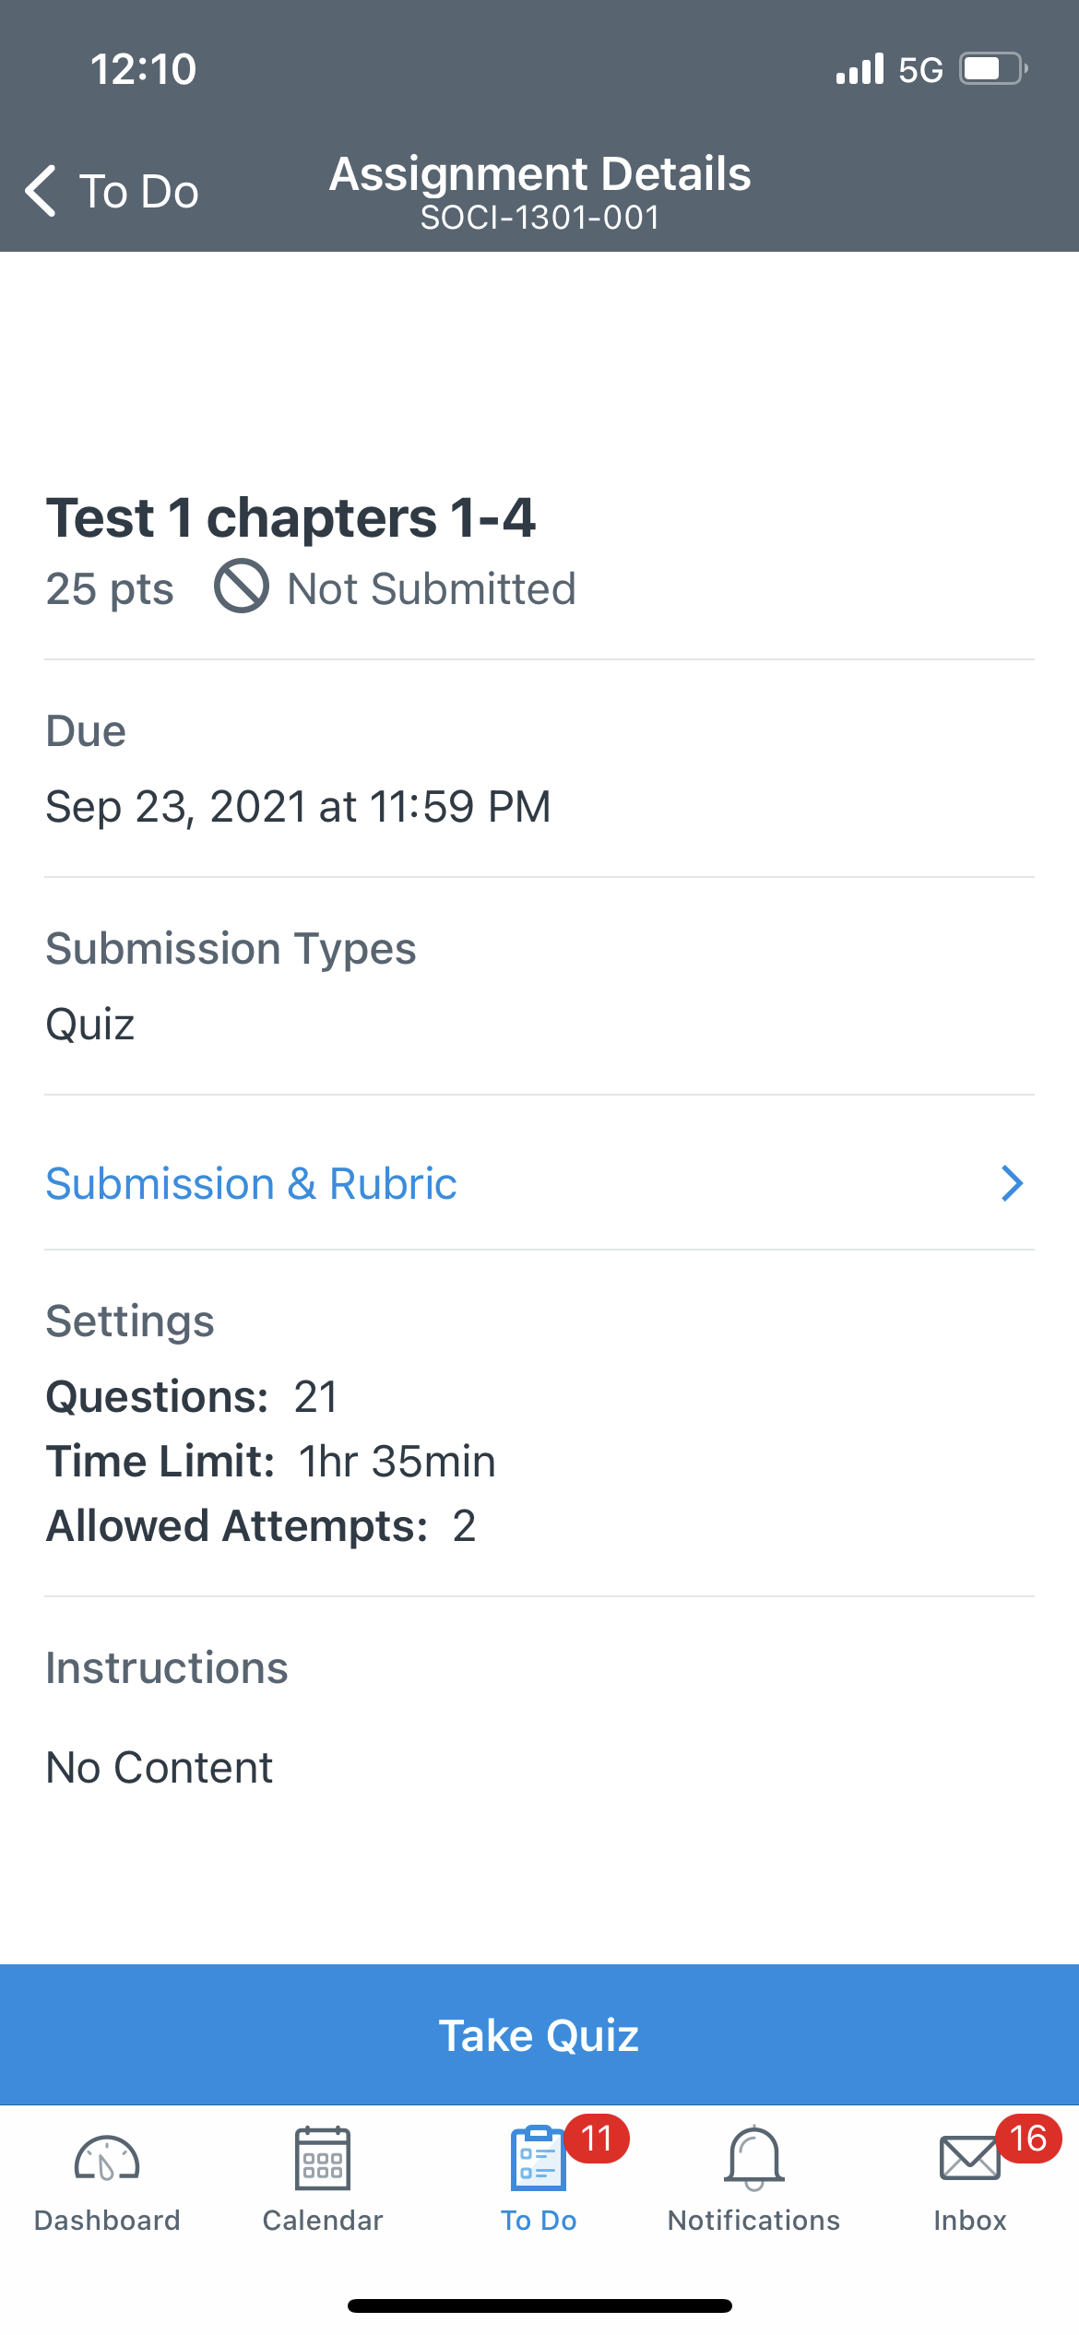Viewport: 1079px width, 2335px height.
Task: Open the Notifications bell icon
Action: pos(754,2158)
